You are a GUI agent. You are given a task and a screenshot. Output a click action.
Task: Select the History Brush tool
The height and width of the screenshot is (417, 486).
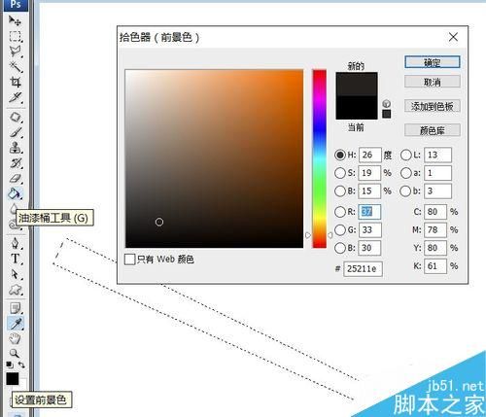15,163
